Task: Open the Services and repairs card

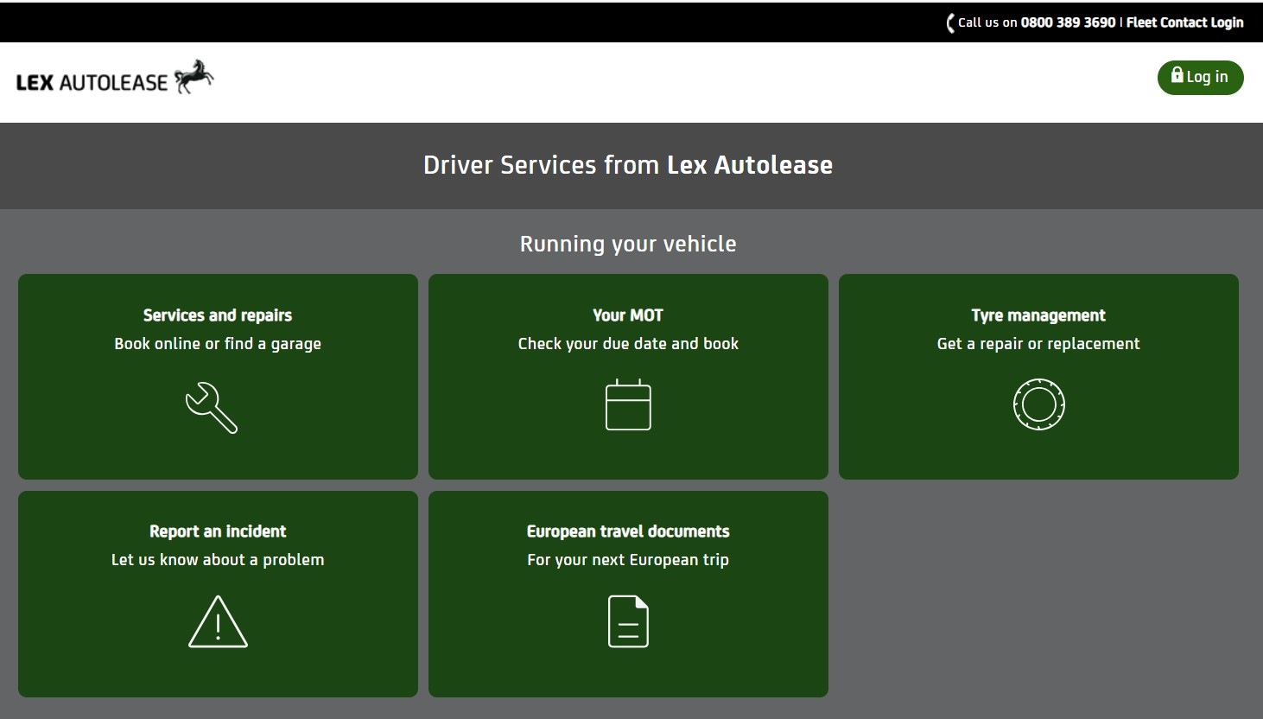Action: pyautogui.click(x=217, y=376)
